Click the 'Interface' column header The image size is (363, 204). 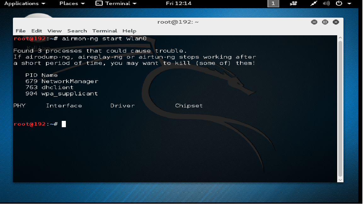(x=64, y=105)
